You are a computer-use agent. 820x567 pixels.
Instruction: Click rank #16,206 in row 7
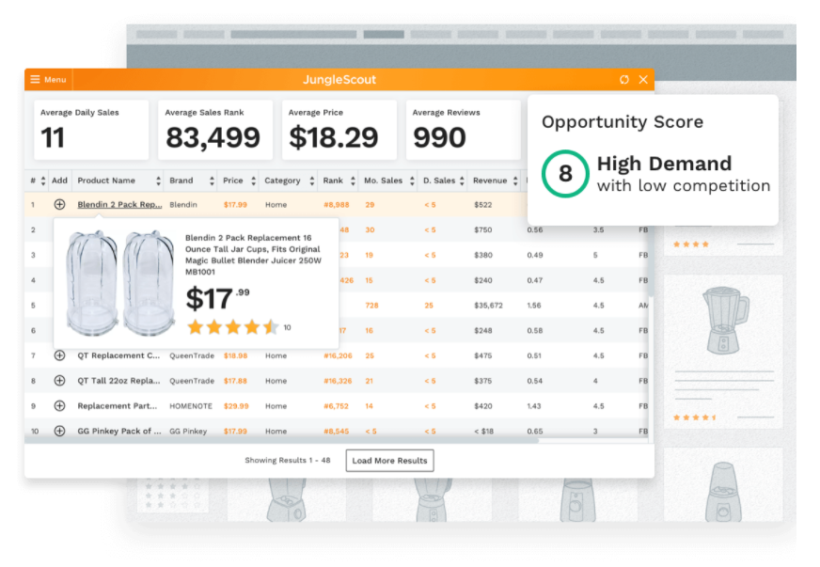(338, 355)
